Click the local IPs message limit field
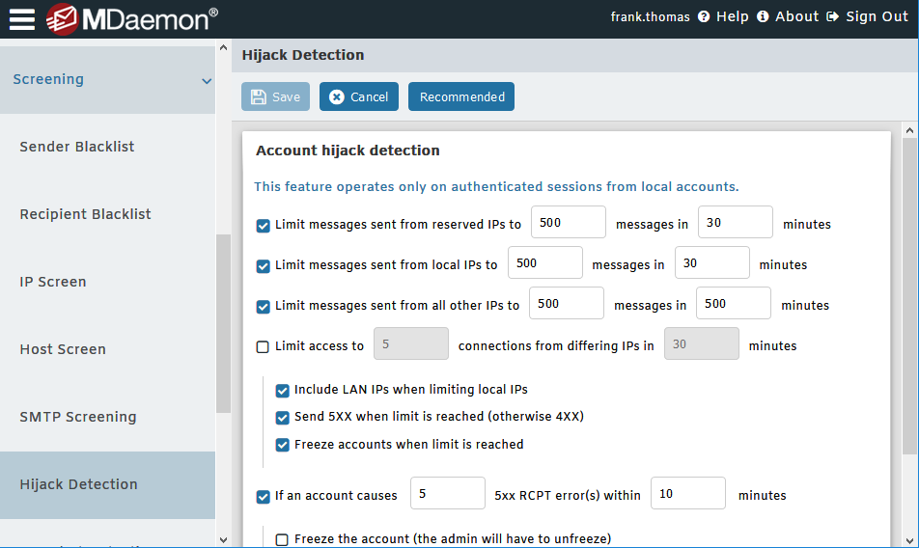The height and width of the screenshot is (548, 919). point(544,263)
